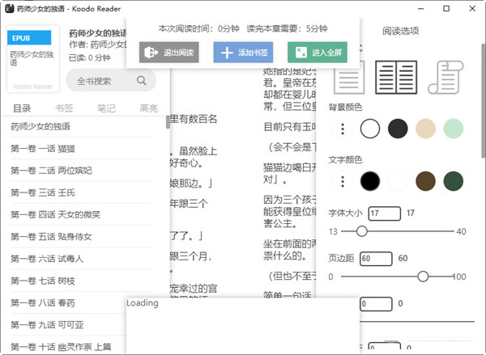Viewport: 486px width, 355px height.
Task: Click the magnifier icon in search box
Action: pos(142,81)
